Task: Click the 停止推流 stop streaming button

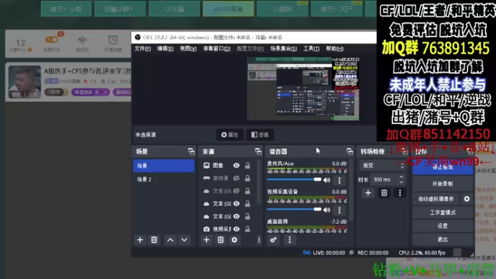Action: point(443,167)
